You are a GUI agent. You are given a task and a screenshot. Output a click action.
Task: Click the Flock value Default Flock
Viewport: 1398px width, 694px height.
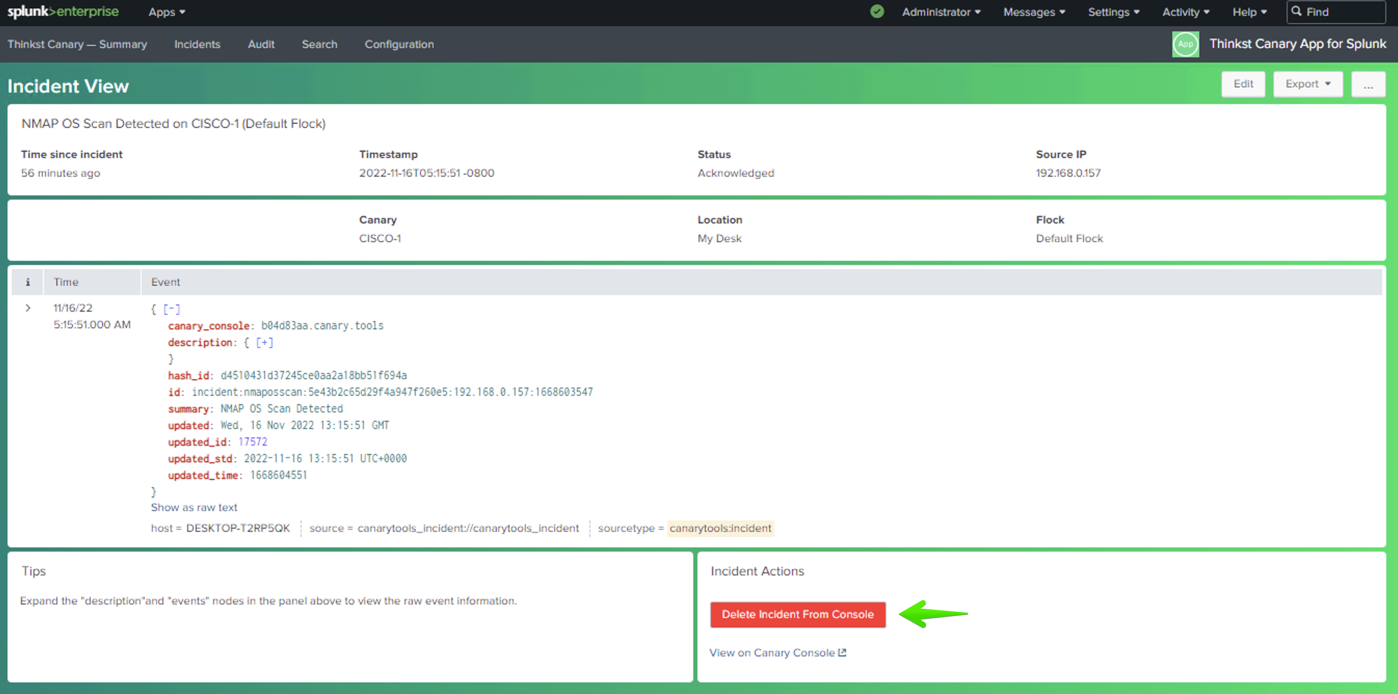point(1069,239)
